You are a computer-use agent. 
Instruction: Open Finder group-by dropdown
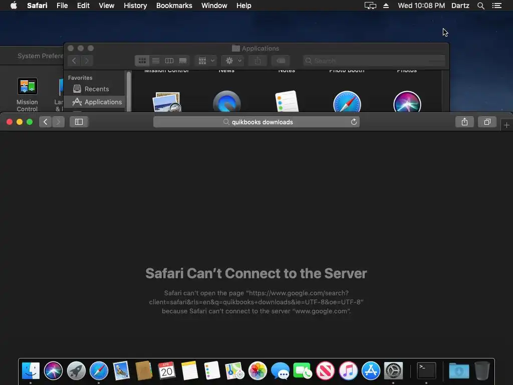206,61
